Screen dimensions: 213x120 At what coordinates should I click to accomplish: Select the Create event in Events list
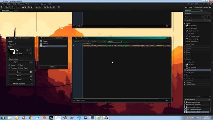pyautogui.click(x=53, y=41)
